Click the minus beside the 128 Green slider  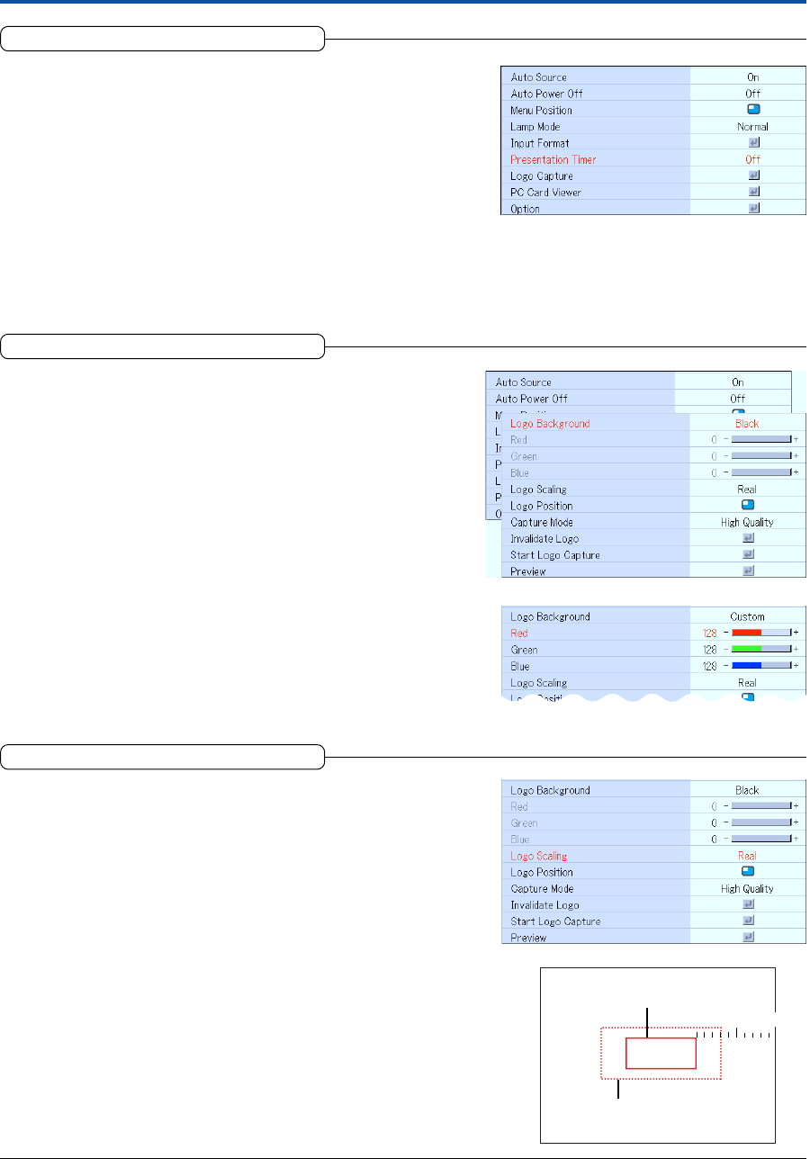[725, 649]
